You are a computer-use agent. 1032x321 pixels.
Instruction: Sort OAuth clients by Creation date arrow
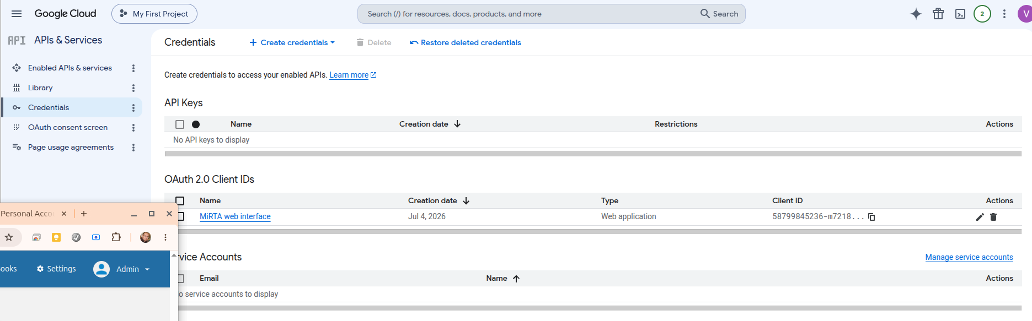pyautogui.click(x=466, y=200)
